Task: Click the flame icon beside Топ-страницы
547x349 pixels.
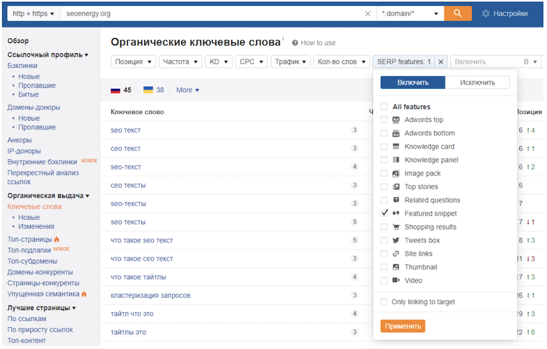Action: 57,239
